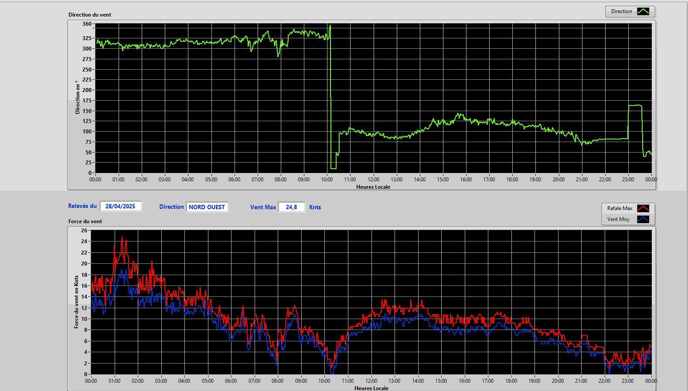Click the 'Force du vent' chart title
Image resolution: width=688 pixels, height=391 pixels.
coord(85,221)
